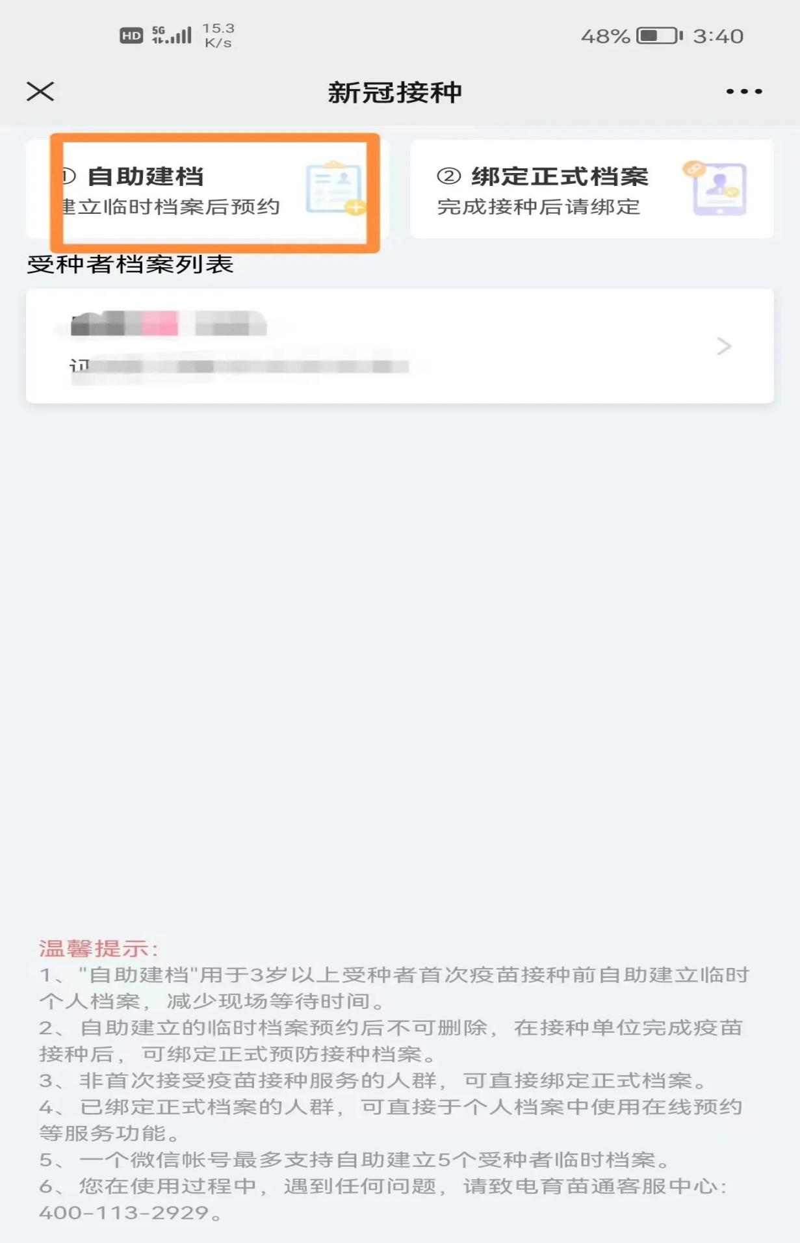Tap the 5G signal strength icon

coord(172,35)
